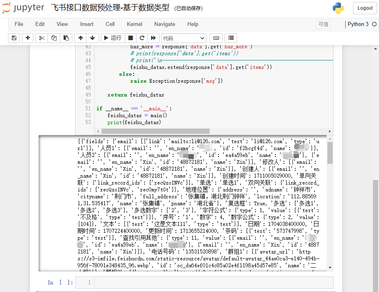The image size is (379, 292).
Task: Click the if __name__ == '__main__' line
Action: [x=134, y=109]
